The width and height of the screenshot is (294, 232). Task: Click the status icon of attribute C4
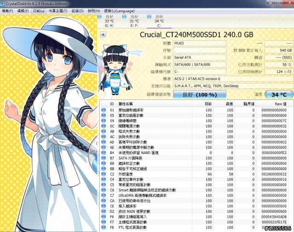103,179
